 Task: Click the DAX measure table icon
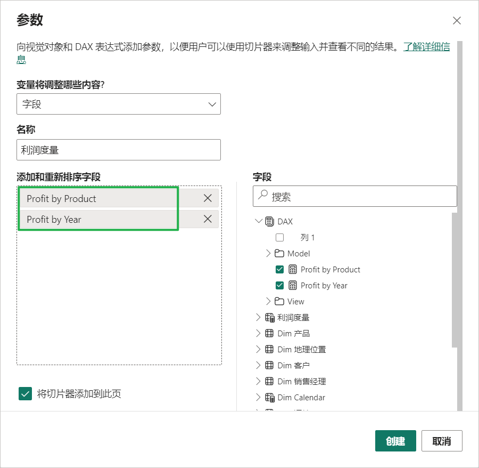[x=269, y=221]
